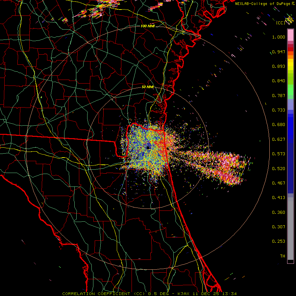Viewport: 296px width, 296px height.
Task: Select the 0.680 scale value
Action: (279, 125)
